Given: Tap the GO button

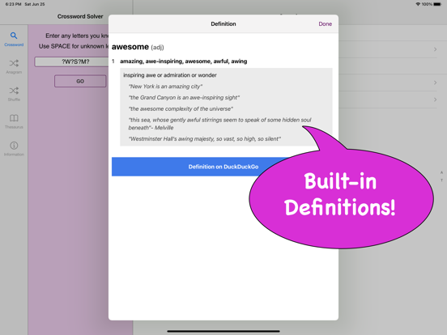Looking at the screenshot, I should pos(80,81).
